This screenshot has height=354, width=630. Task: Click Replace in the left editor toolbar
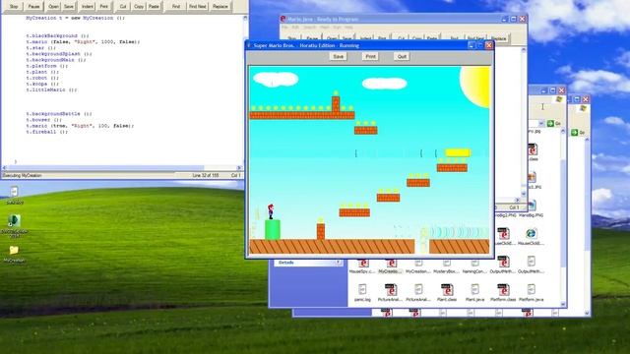[220, 7]
